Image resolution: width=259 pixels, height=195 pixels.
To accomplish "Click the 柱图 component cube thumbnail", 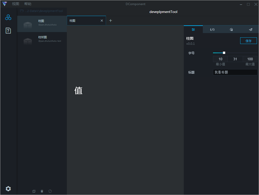I will click(28, 25).
